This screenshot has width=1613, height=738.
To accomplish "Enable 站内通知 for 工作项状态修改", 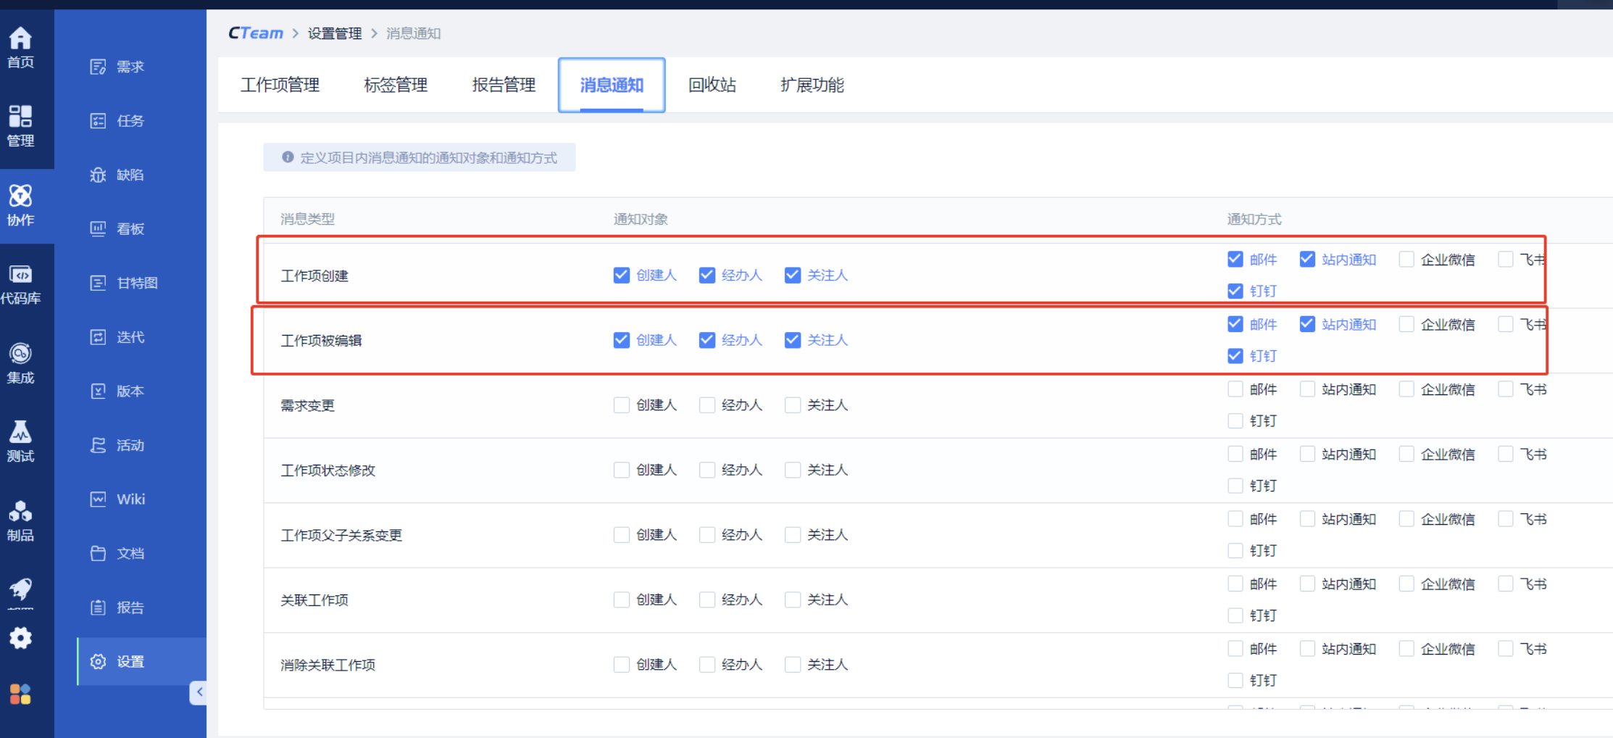I will (x=1307, y=454).
